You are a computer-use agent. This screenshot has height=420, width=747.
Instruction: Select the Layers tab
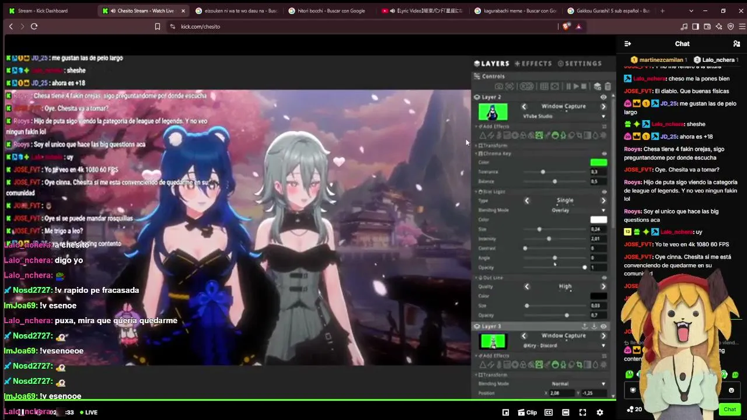[x=492, y=64]
